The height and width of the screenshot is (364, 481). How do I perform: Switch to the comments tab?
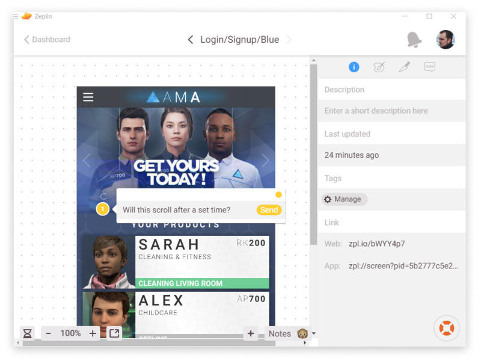(429, 67)
